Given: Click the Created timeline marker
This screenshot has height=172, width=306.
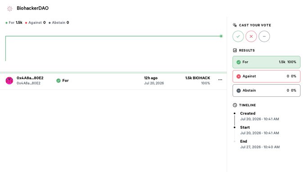Looking at the screenshot, I should coord(234,113).
